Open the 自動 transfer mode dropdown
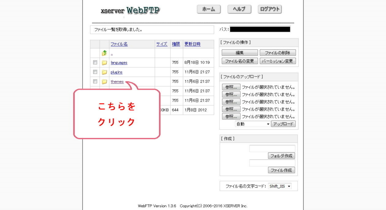 point(253,124)
